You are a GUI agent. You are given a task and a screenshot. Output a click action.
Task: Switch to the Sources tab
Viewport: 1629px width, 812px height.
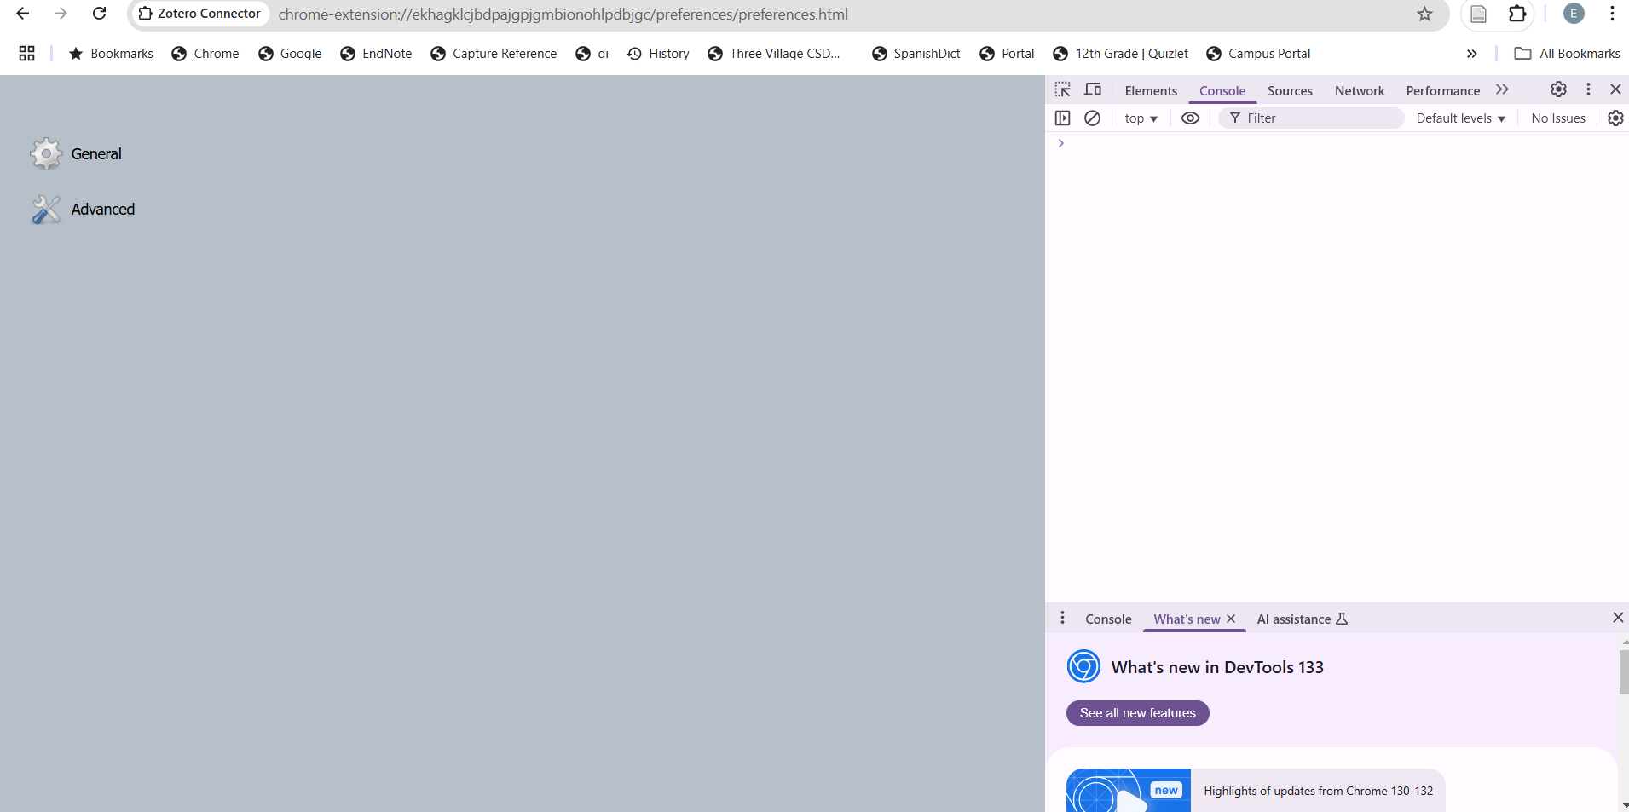[1290, 91]
